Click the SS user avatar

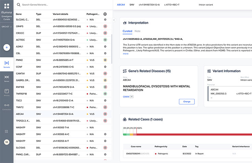coord(7,142)
